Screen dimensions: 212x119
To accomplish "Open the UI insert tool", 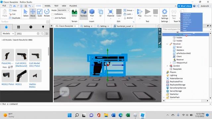I will click(x=100, y=13).
